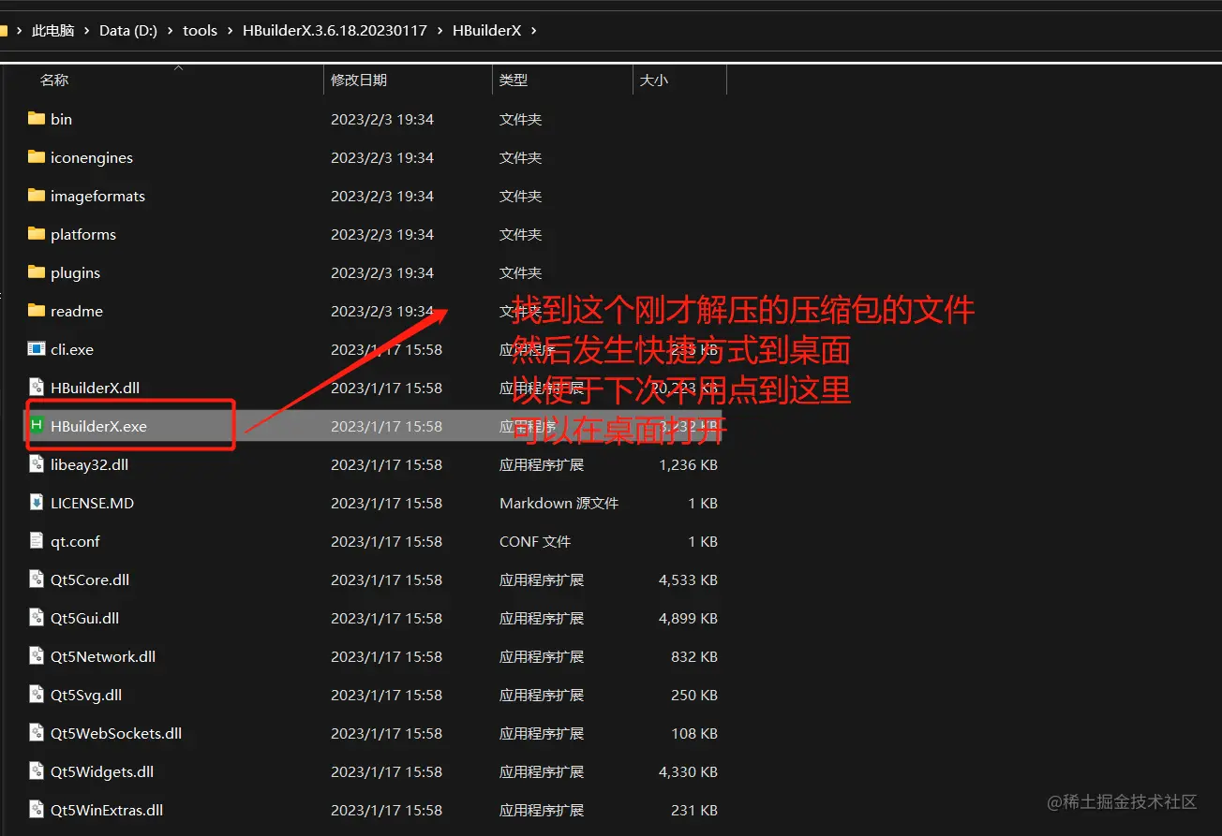The image size is (1222, 836).
Task: Click the Qt5Core.dll file icon
Action: (37, 579)
